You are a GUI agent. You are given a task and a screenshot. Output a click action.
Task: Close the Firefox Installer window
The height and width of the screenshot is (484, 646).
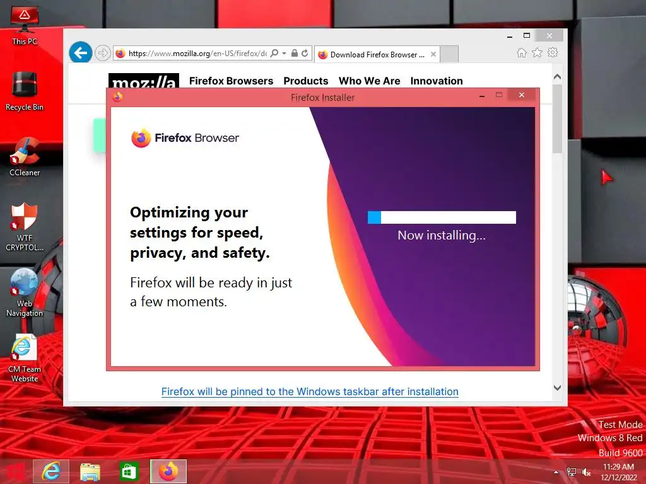(x=522, y=95)
